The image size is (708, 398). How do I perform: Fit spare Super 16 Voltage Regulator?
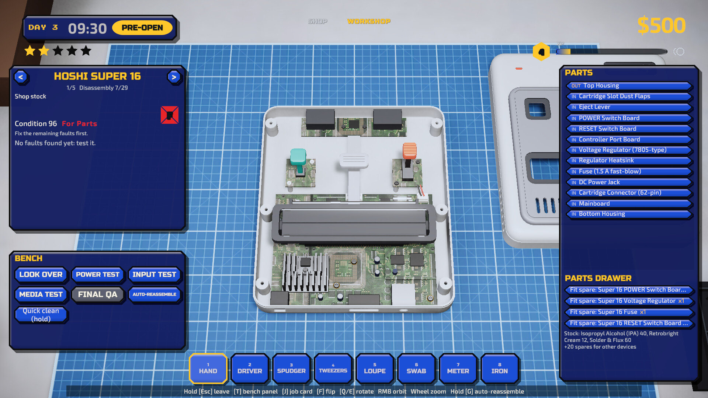coord(629,301)
